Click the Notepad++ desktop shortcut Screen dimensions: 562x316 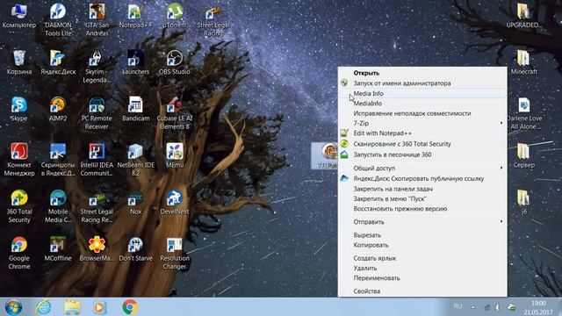pos(135,16)
